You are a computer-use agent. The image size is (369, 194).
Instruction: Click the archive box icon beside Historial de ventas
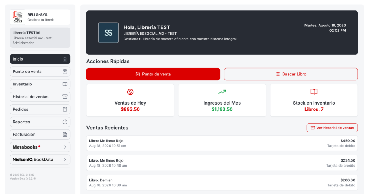point(65,97)
